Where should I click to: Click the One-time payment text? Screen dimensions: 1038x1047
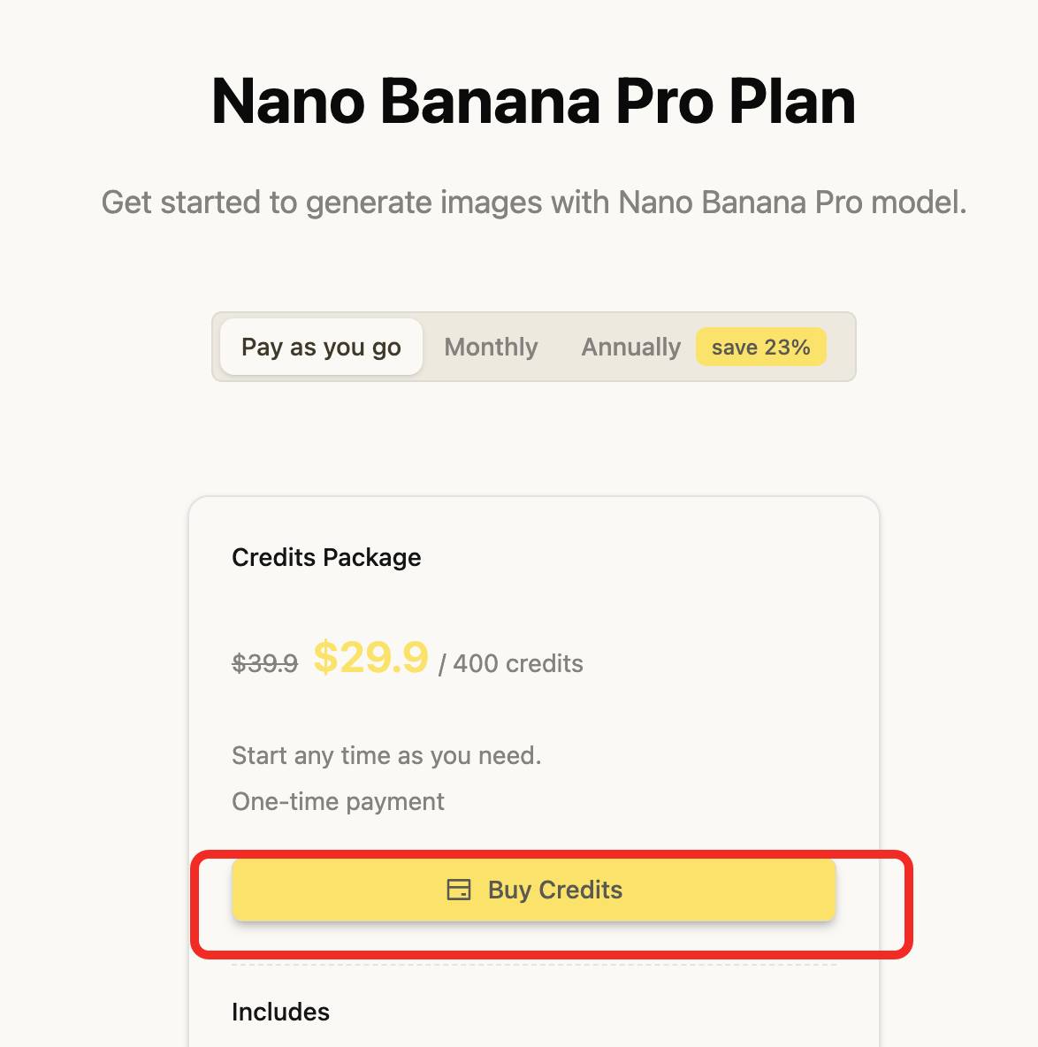tap(338, 801)
